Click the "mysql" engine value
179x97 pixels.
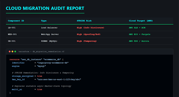tap(41, 66)
